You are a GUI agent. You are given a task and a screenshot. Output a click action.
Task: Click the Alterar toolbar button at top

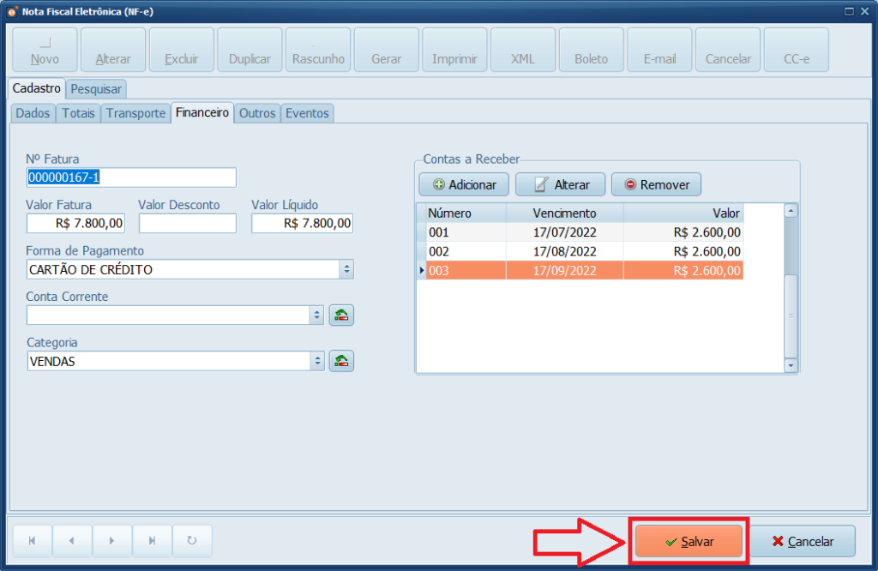pos(113,50)
